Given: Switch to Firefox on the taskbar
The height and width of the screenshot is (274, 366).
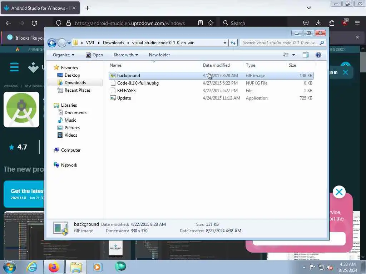Looking at the screenshot, I should (54, 267).
